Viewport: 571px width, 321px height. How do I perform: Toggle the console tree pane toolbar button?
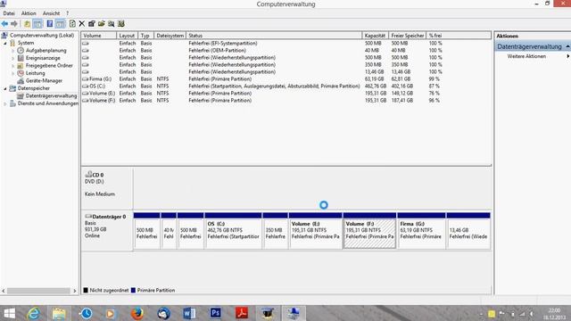pos(37,24)
